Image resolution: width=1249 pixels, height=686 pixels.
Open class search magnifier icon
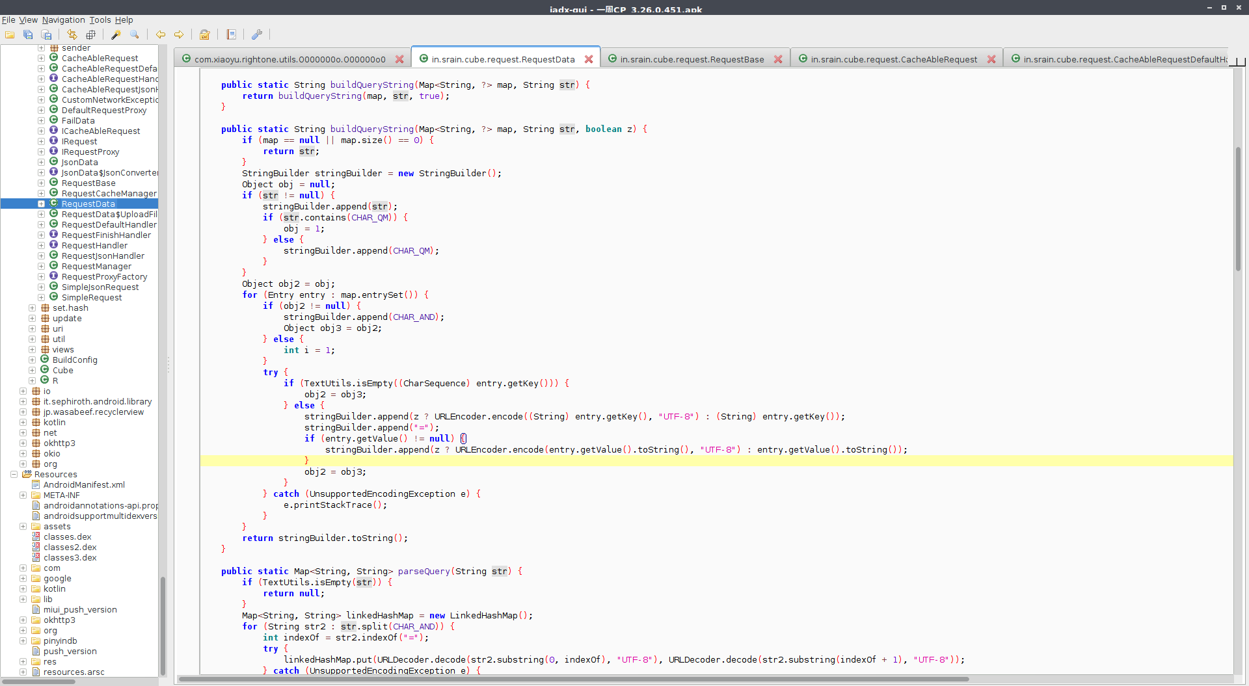pyautogui.click(x=134, y=34)
